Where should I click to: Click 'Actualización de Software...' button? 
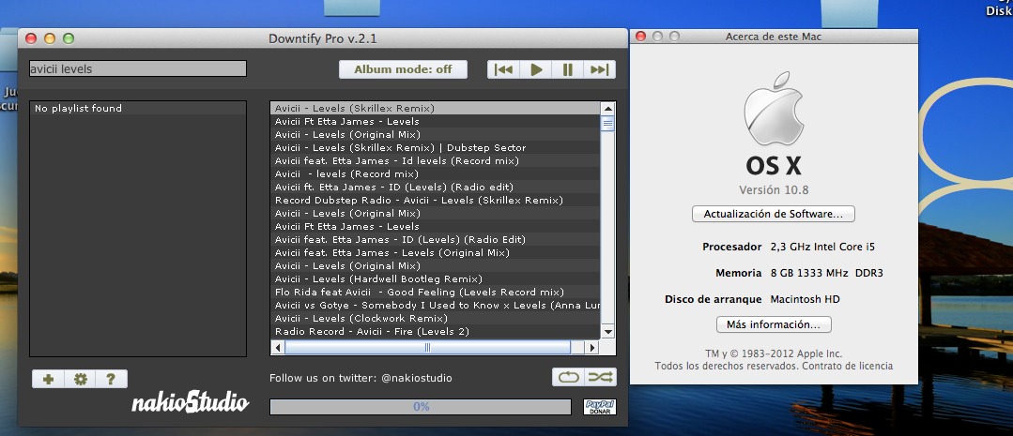pyautogui.click(x=774, y=214)
